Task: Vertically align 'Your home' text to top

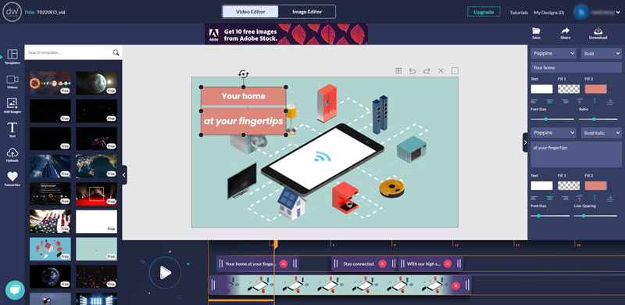Action: pyautogui.click(x=580, y=102)
